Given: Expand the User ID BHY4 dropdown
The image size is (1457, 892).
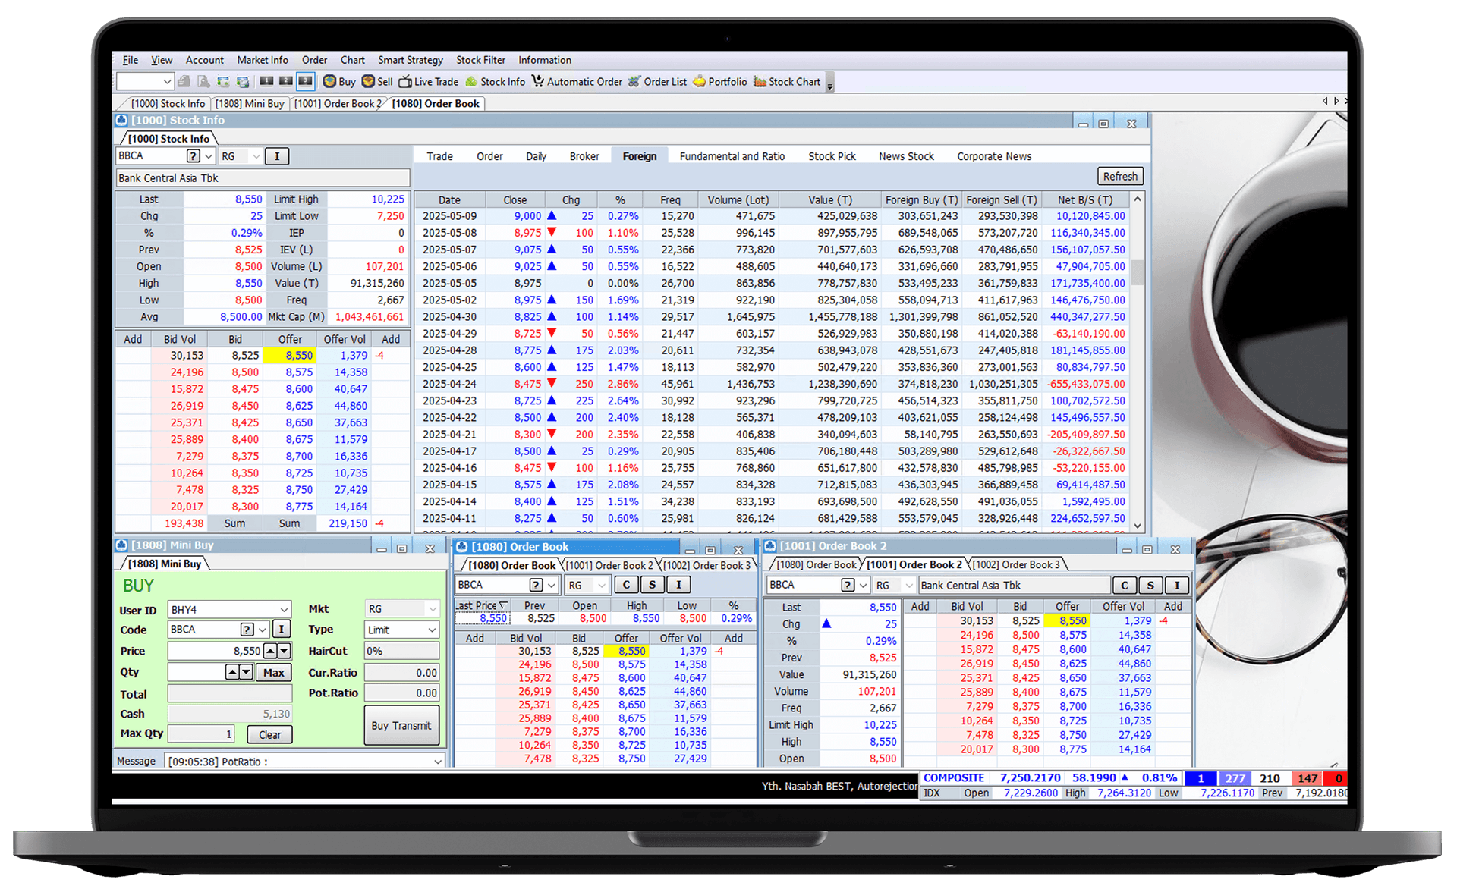Looking at the screenshot, I should coord(284,610).
